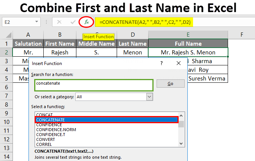Viewport: 255px width, 161px height.
Task: Select CONVERT in the function list
Action: pos(106,139)
